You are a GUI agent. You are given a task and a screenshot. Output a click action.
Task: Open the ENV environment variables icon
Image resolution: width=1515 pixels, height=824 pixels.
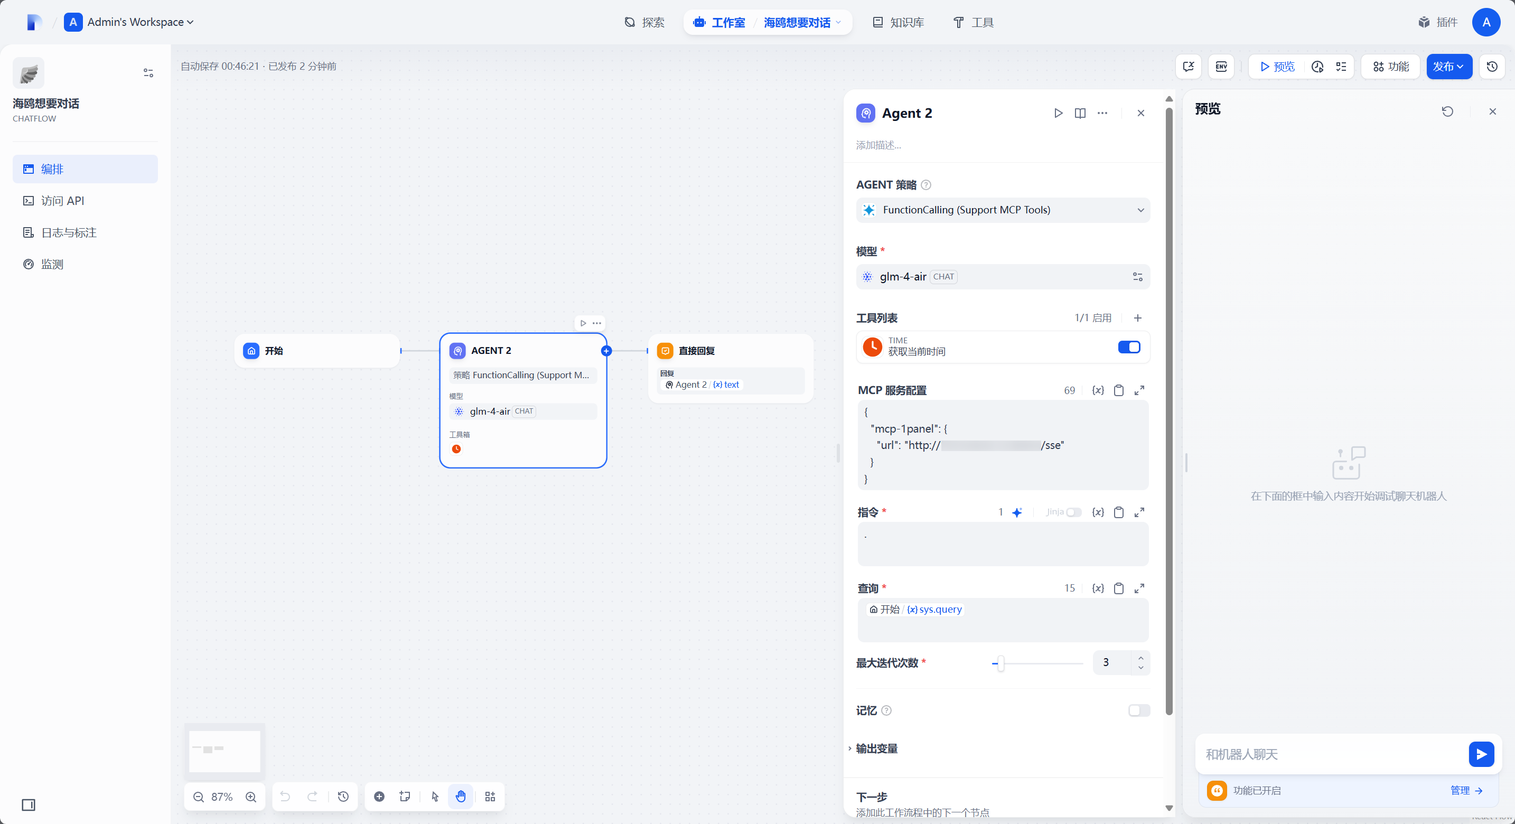[1221, 67]
